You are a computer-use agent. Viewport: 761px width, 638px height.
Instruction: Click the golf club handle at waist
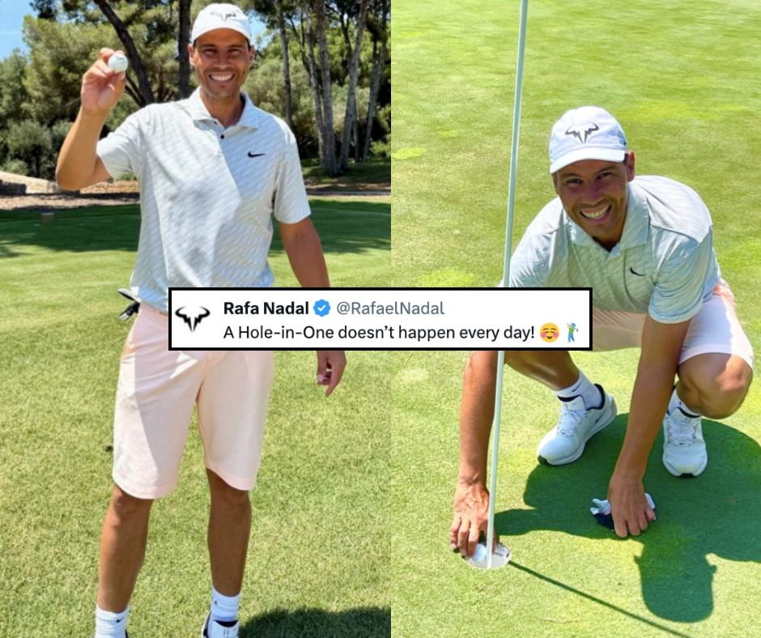pos(129,304)
